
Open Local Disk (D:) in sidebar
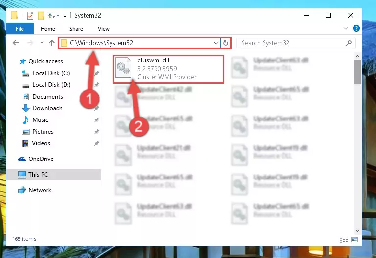point(51,85)
